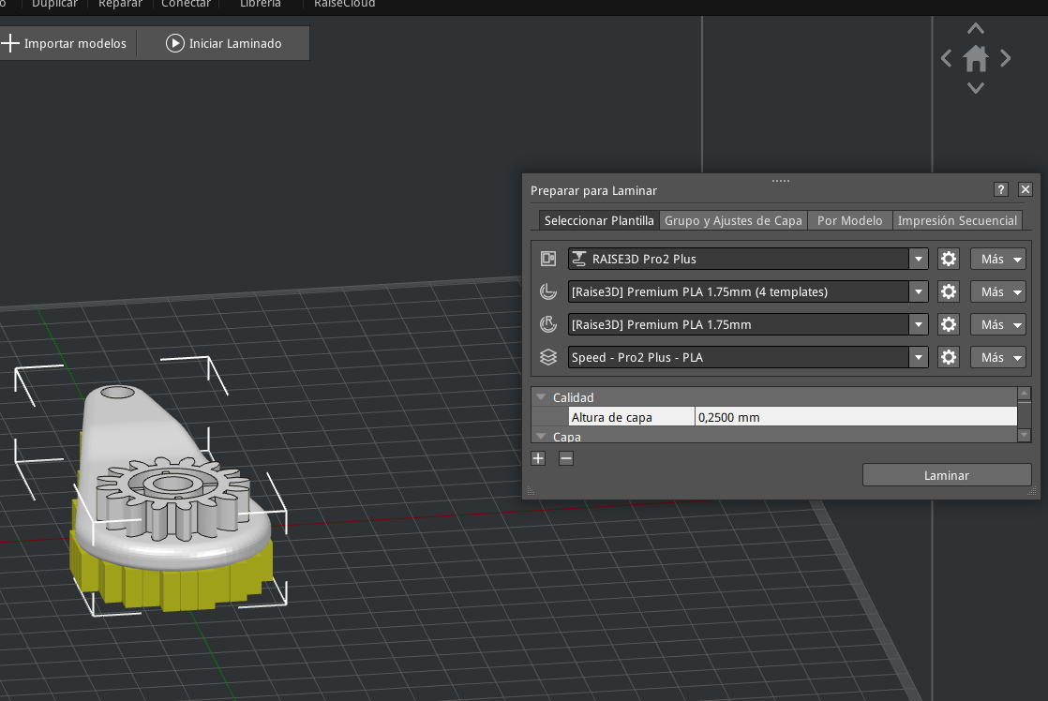Switch to Grupo y Ajustes de Capa tab

click(x=733, y=220)
